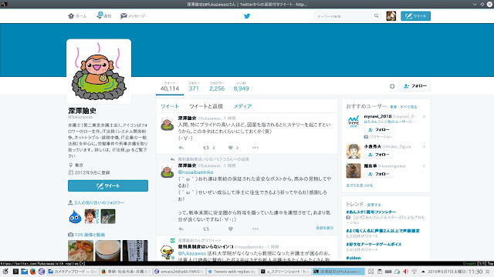Dismiss mynavi_2018 suggestion with X
Viewport: 494px width, 277px height.
[x=424, y=116]
